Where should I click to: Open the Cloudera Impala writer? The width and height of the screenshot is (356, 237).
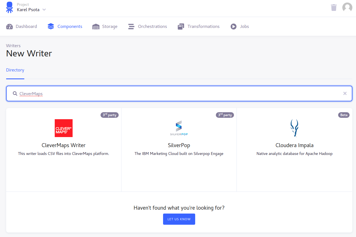[x=294, y=145]
